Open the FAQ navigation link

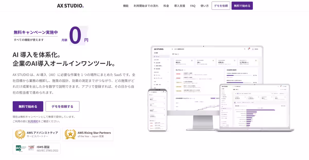pyautogui.click(x=193, y=6)
